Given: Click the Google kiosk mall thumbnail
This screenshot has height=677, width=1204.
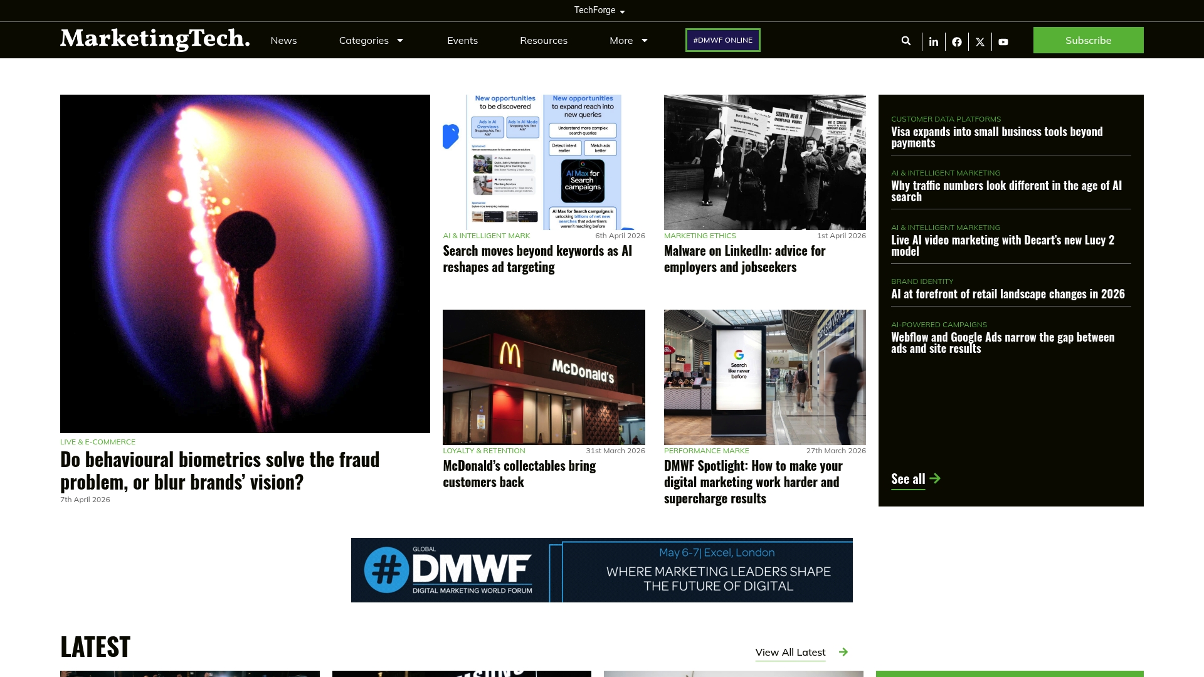Looking at the screenshot, I should 765,377.
